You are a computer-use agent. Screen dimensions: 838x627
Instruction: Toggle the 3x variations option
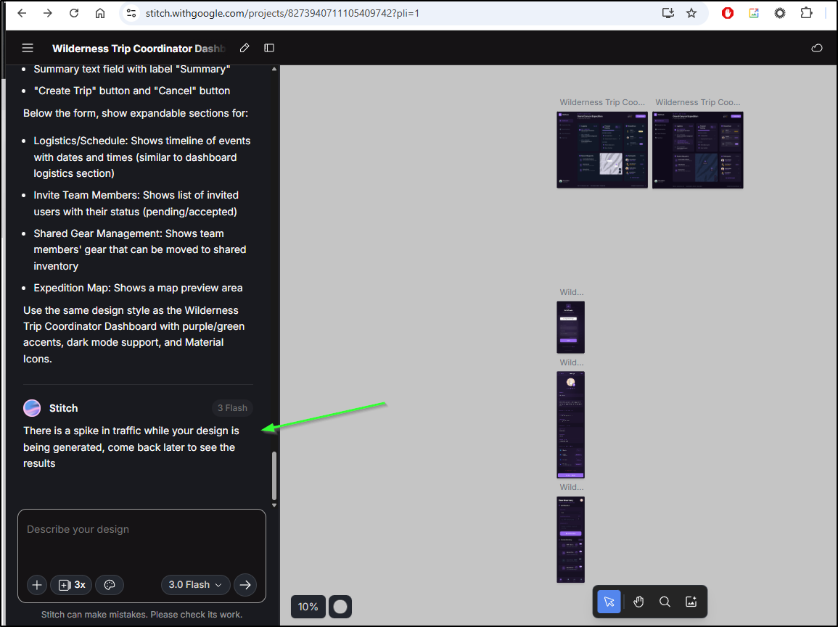pyautogui.click(x=71, y=585)
